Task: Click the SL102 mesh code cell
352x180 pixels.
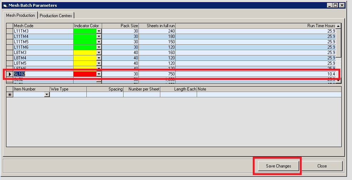Action: coord(43,74)
